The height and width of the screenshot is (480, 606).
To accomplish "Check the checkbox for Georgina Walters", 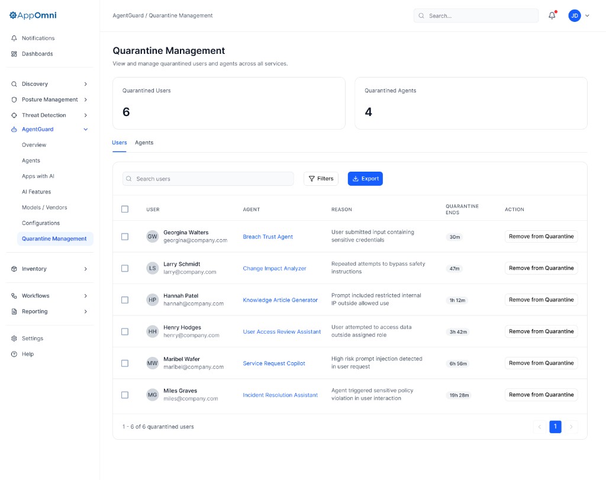I will [125, 236].
